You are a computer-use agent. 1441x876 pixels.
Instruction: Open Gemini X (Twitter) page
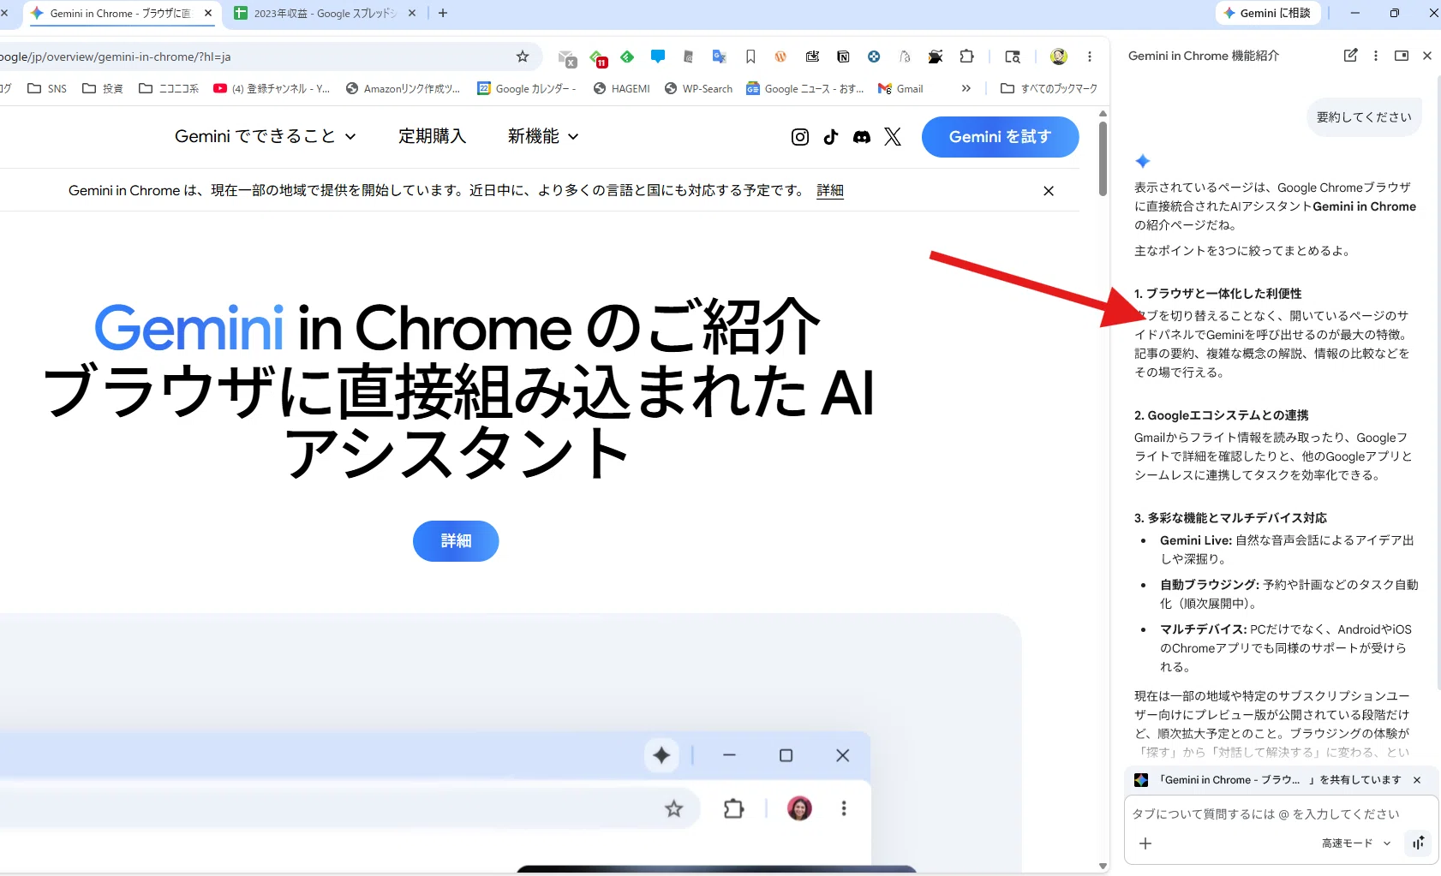[x=893, y=137]
